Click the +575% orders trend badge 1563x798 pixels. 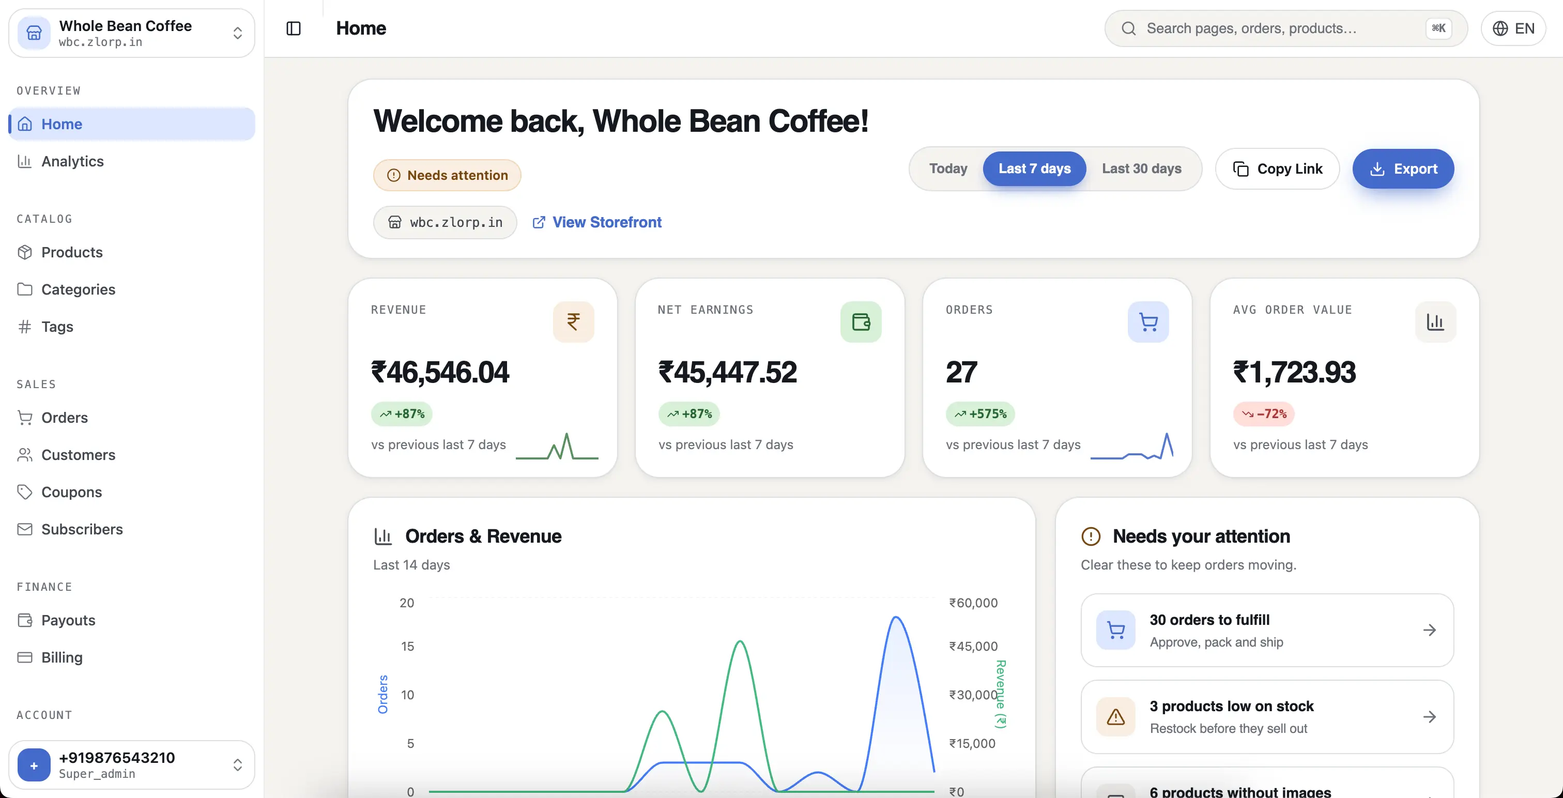980,414
